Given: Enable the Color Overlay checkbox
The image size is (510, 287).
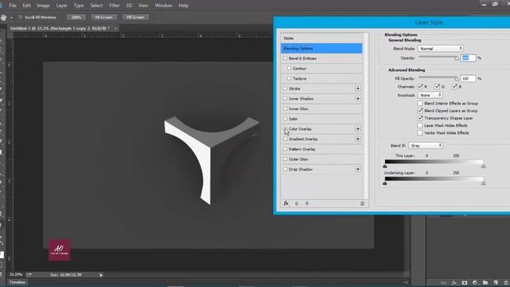Looking at the screenshot, I should 285,129.
